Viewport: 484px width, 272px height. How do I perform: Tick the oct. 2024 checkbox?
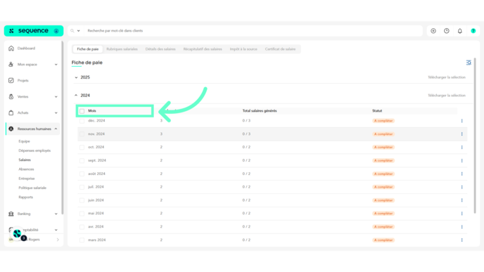82,148
